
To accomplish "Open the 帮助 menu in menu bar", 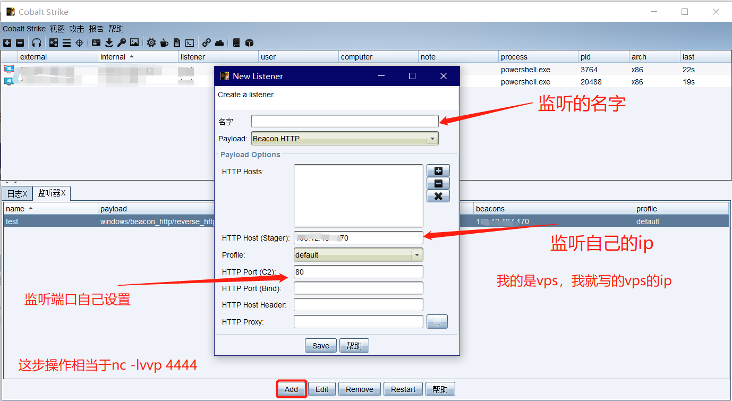I will (116, 29).
